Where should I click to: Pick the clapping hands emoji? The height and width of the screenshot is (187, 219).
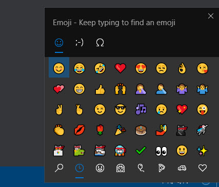tap(59, 130)
